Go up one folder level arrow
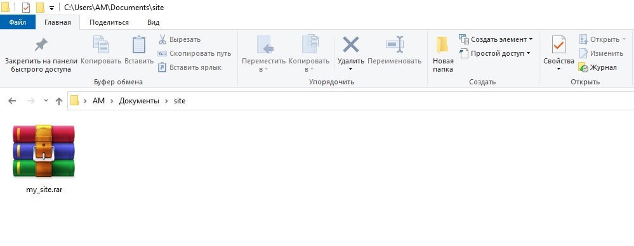This screenshot has width=634, height=246. tap(59, 101)
